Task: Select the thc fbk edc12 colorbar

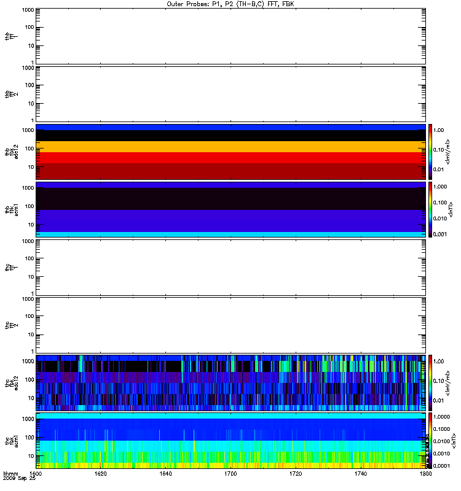Action: click(x=430, y=382)
